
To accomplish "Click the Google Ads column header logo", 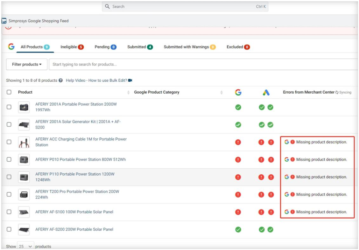I will click(266, 92).
